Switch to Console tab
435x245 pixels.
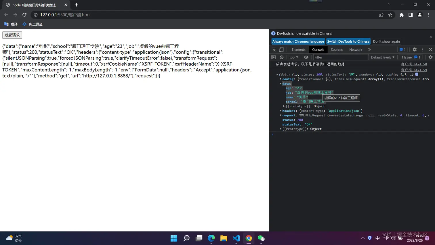pyautogui.click(x=318, y=50)
